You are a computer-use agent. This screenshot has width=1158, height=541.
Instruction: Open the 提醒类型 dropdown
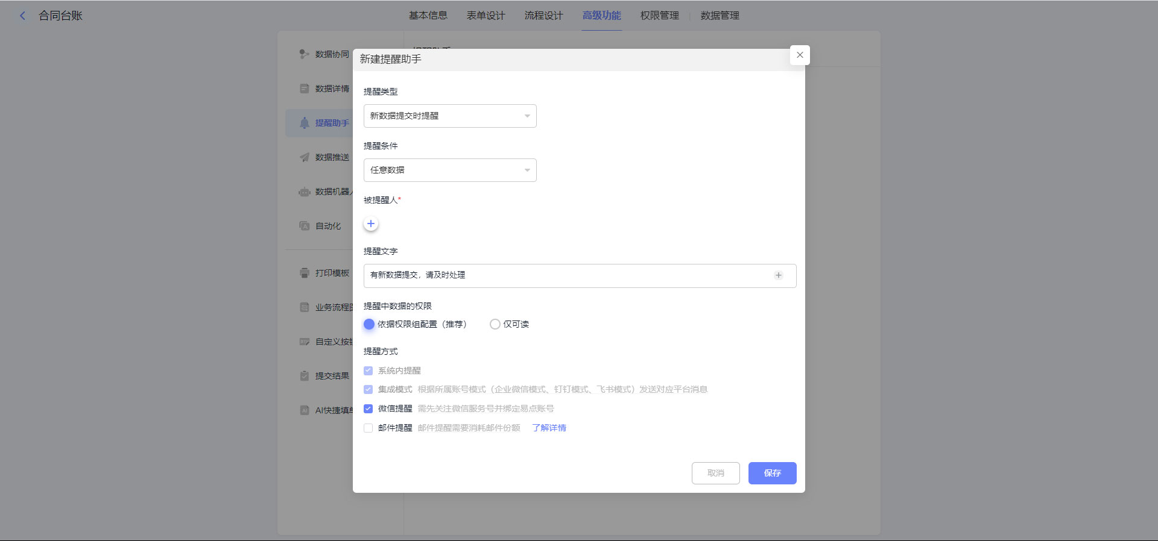(x=450, y=116)
